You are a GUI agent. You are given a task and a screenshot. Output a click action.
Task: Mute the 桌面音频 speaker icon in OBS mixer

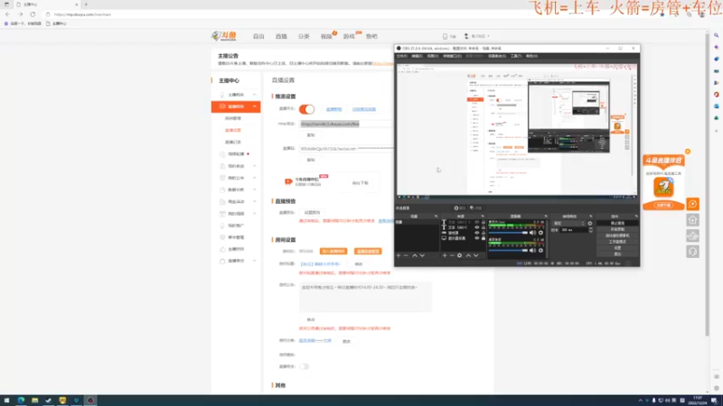(x=532, y=251)
